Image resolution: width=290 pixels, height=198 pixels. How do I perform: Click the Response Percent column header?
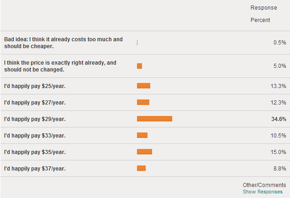coord(264,14)
